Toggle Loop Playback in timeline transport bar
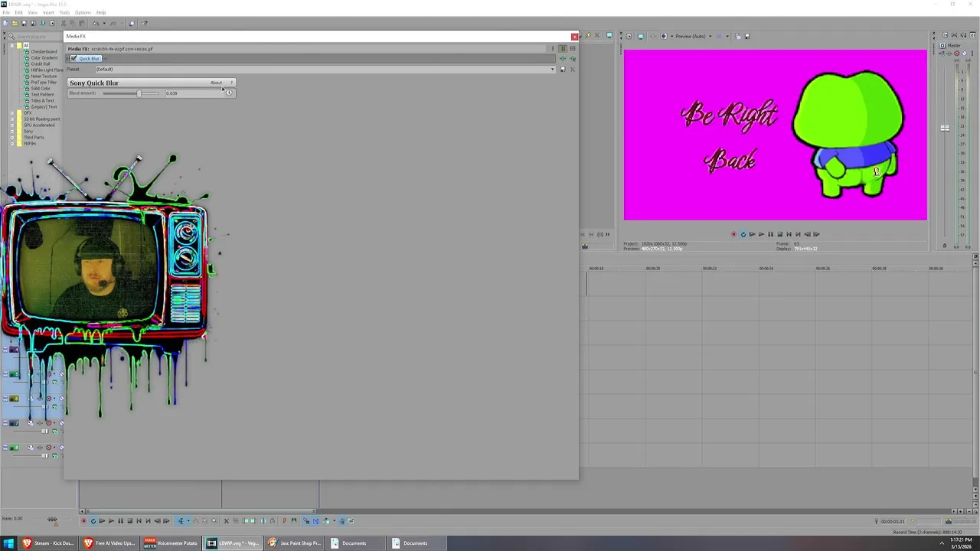Image resolution: width=980 pixels, height=551 pixels. tap(93, 521)
